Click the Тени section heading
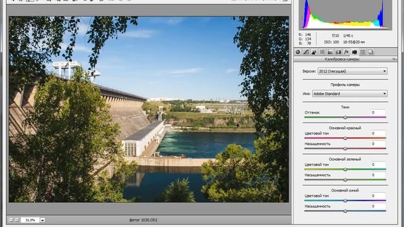Image resolution: width=404 pixels, height=227 pixels. (x=345, y=107)
